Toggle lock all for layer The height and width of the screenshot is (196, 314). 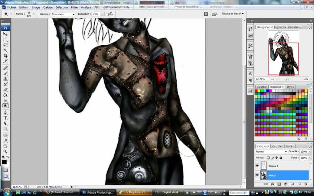click(281, 158)
